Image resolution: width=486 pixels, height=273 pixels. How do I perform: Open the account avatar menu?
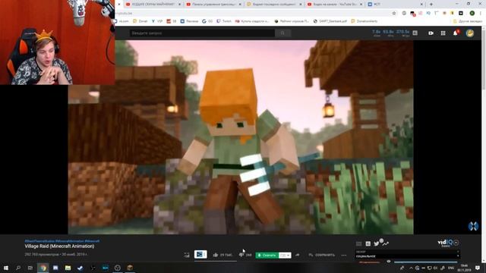coord(470,33)
